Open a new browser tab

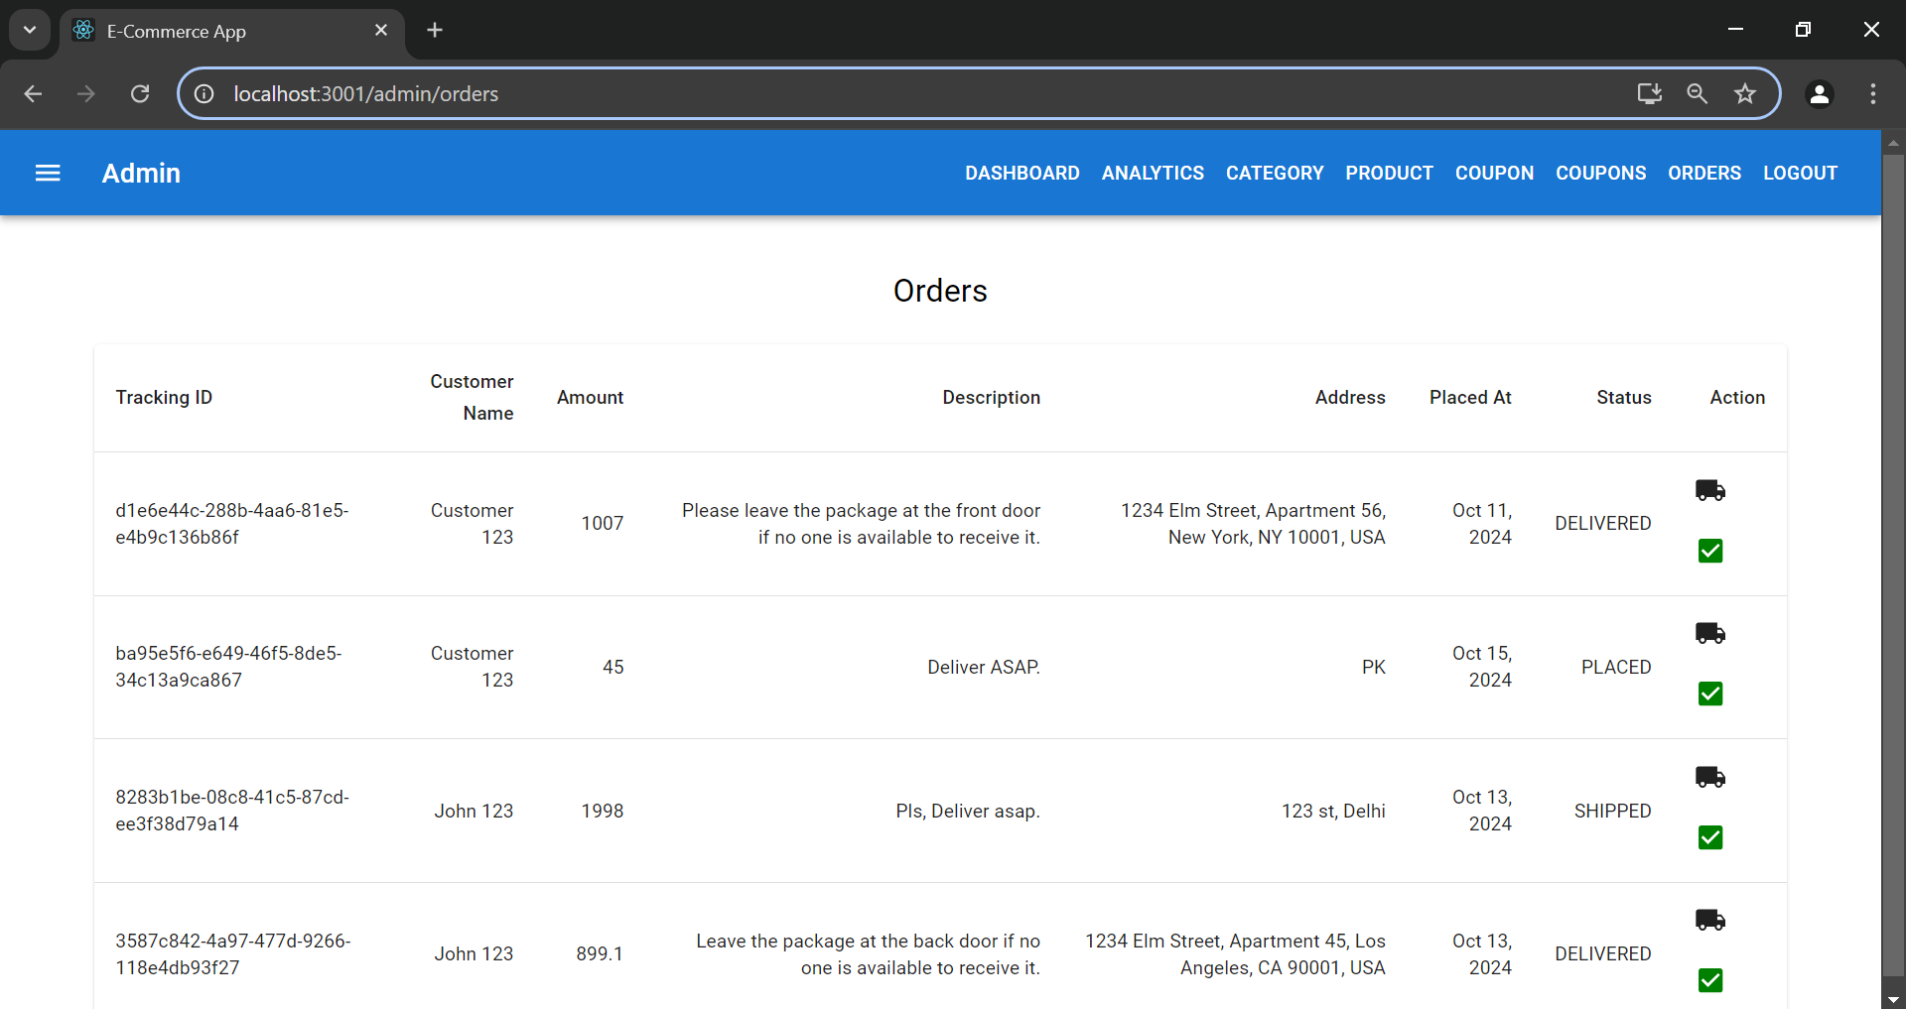pyautogui.click(x=435, y=30)
